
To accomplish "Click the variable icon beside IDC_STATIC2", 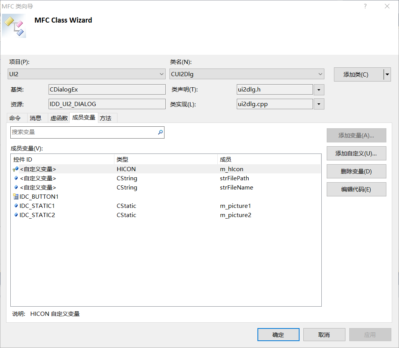I will 16,215.
